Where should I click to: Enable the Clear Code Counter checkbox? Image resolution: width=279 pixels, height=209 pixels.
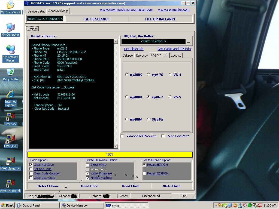(x=31, y=173)
